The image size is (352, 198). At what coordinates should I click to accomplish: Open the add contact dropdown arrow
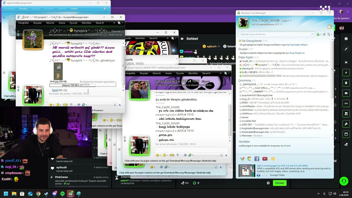tap(321, 35)
